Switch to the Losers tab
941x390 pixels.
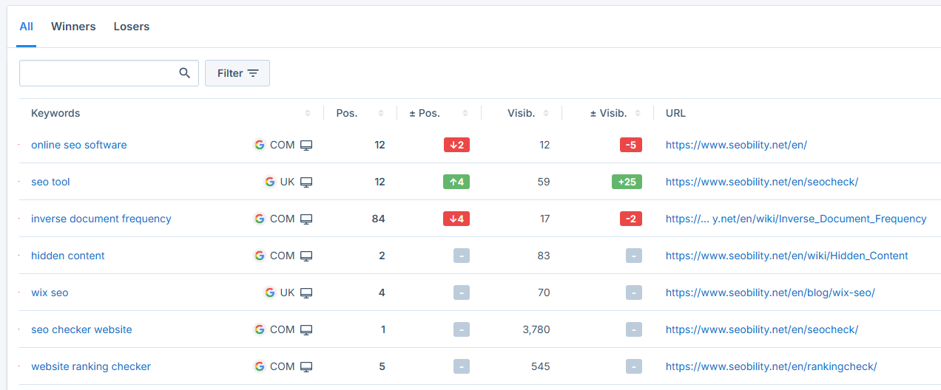[x=132, y=27]
